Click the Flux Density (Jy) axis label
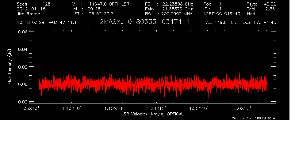Viewport: 295px width, 150px height. [10, 67]
